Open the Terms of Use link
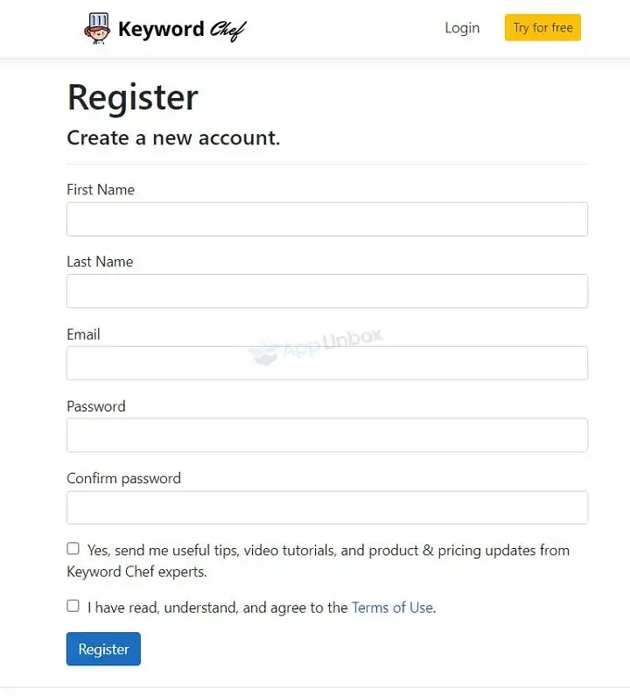 [392, 607]
